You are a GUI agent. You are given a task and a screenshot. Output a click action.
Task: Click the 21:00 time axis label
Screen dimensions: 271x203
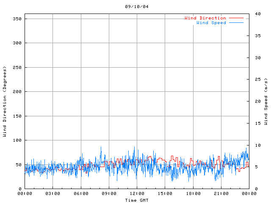pos(221,194)
